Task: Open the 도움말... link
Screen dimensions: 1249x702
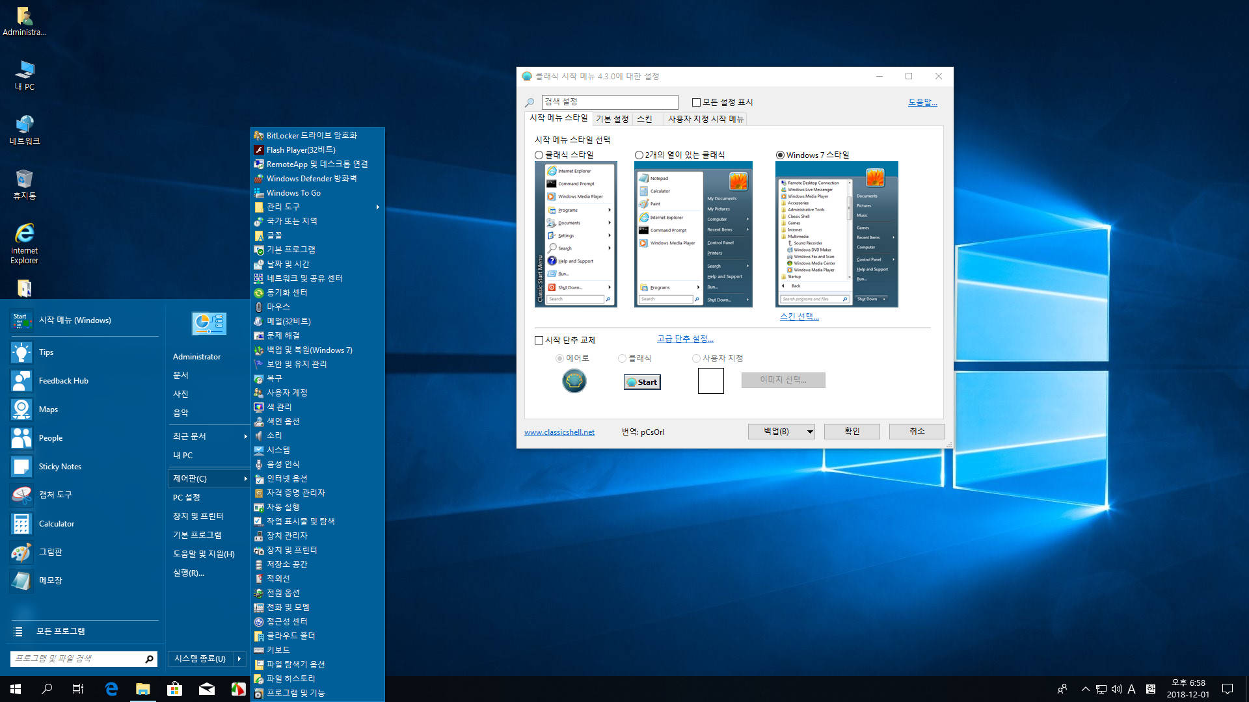Action: 922,103
